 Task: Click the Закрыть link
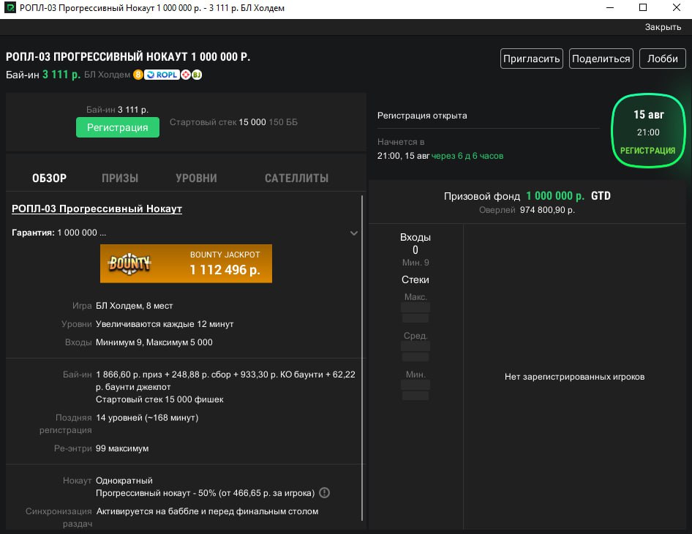[x=663, y=27]
